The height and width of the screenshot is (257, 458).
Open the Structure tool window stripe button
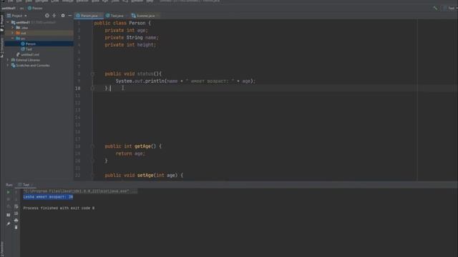click(2, 48)
